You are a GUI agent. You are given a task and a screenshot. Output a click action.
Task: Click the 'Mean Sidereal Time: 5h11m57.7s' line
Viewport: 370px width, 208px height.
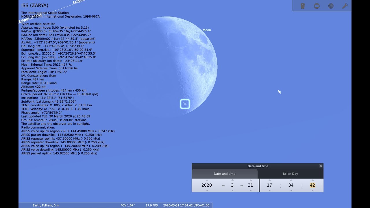click(47, 65)
